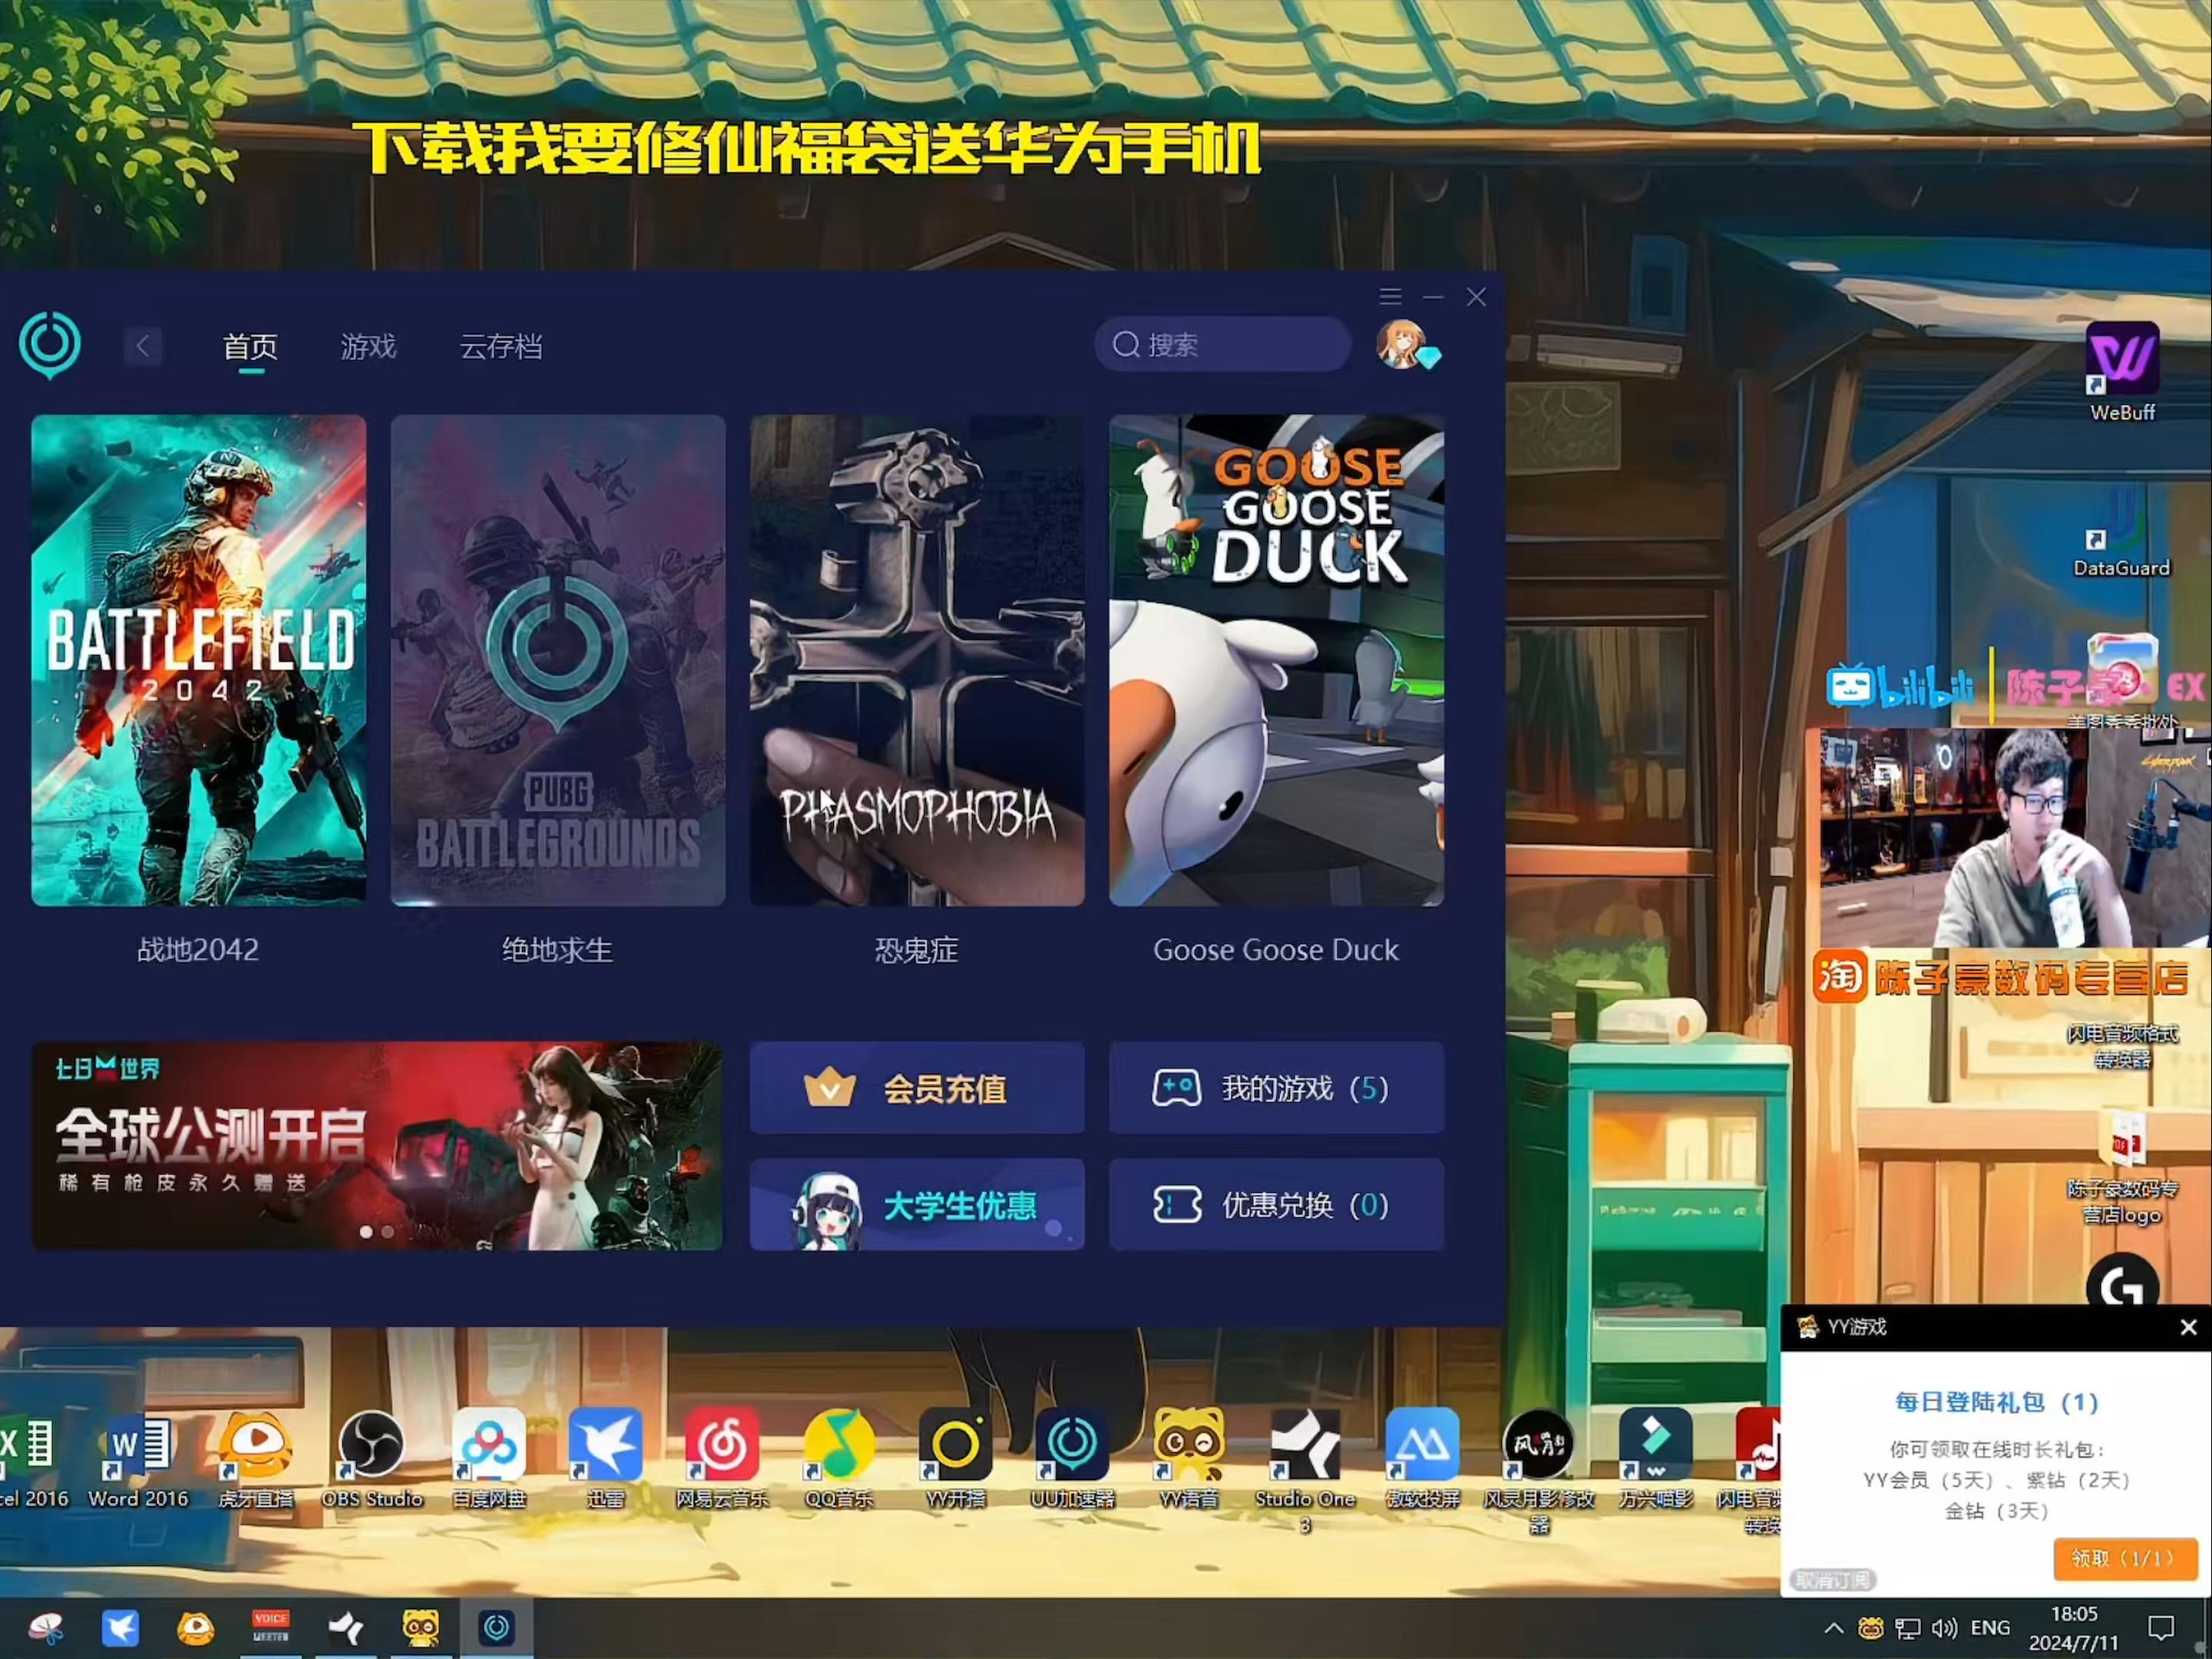Click Studio One icon in taskbar
The height and width of the screenshot is (1659, 2212).
pos(346,1628)
